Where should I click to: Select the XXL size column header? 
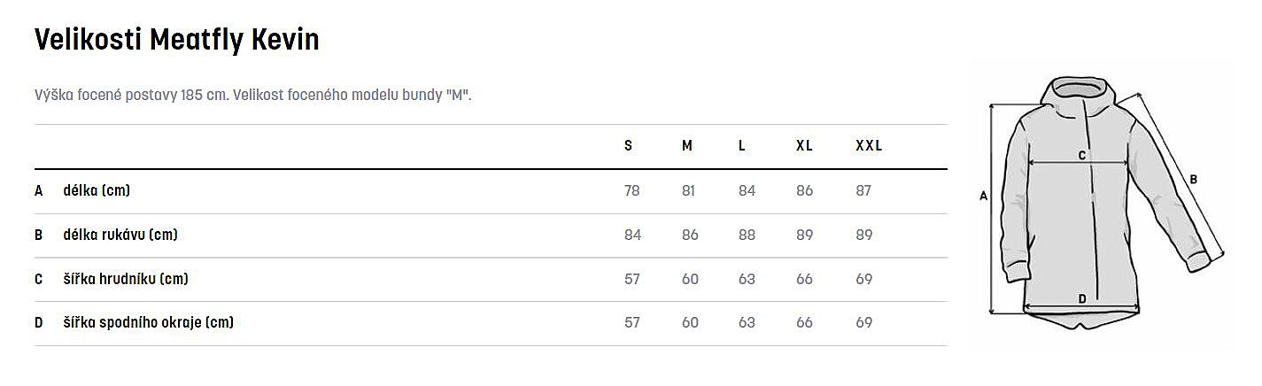coord(869,146)
